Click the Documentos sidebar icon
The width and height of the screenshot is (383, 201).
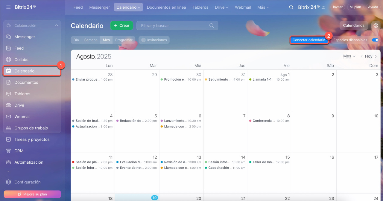9,82
